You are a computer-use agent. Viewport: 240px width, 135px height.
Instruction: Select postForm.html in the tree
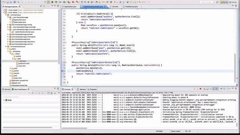[24, 63]
